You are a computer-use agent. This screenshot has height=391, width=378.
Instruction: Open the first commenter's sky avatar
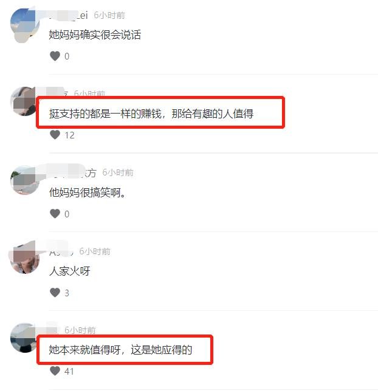coord(24,25)
